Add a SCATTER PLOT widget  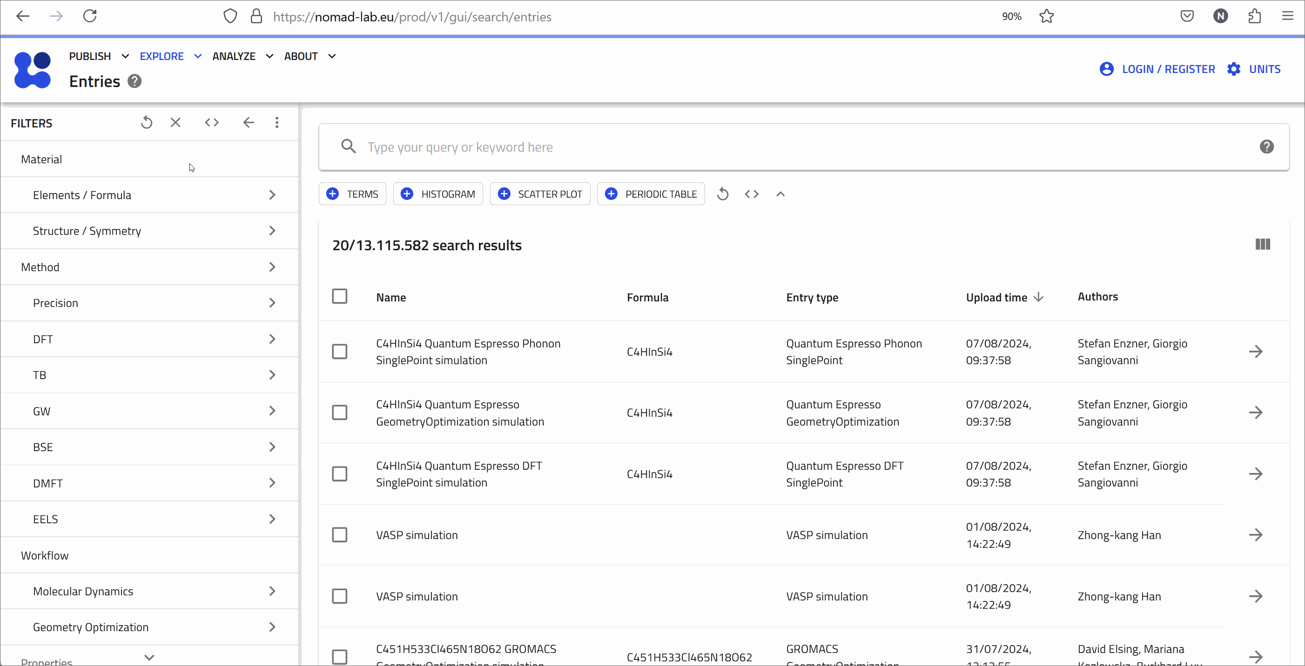[x=540, y=194]
